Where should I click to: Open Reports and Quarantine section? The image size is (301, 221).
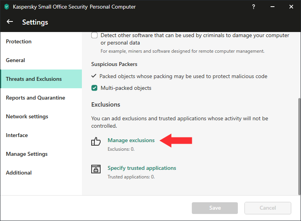41,98
